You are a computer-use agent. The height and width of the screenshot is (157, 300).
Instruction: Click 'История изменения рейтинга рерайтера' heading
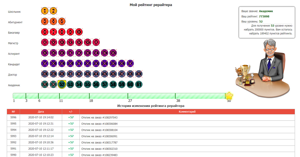click(151, 106)
